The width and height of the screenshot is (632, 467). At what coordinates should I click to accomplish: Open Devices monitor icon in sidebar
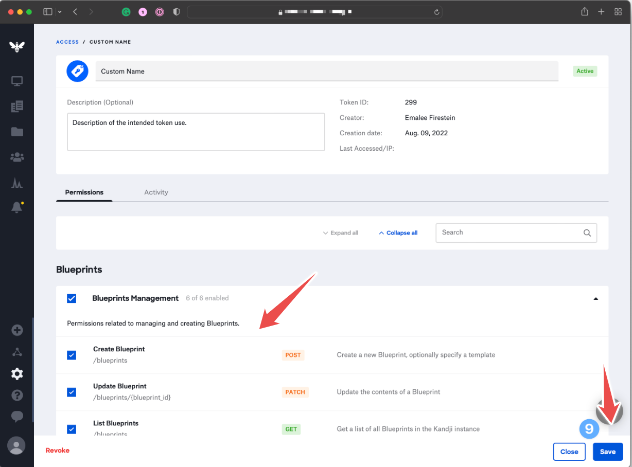[x=17, y=81]
